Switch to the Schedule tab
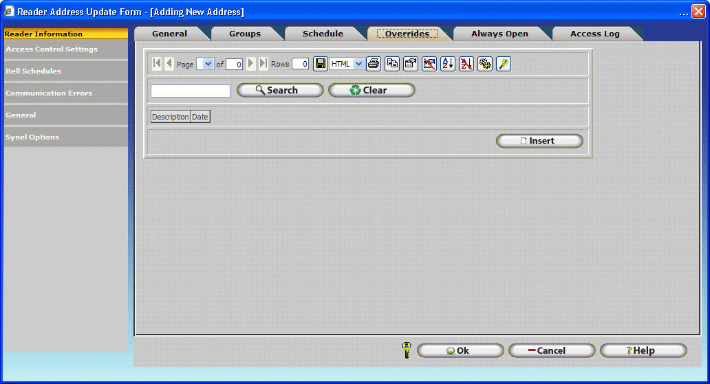This screenshot has height=384, width=710. [x=323, y=34]
